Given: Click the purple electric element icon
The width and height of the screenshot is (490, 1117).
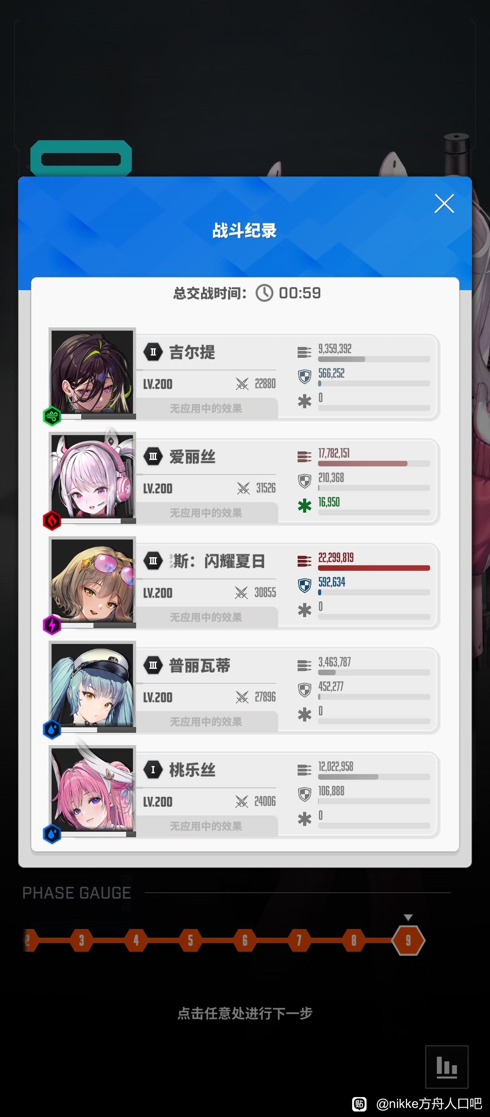Looking at the screenshot, I should click(x=52, y=625).
